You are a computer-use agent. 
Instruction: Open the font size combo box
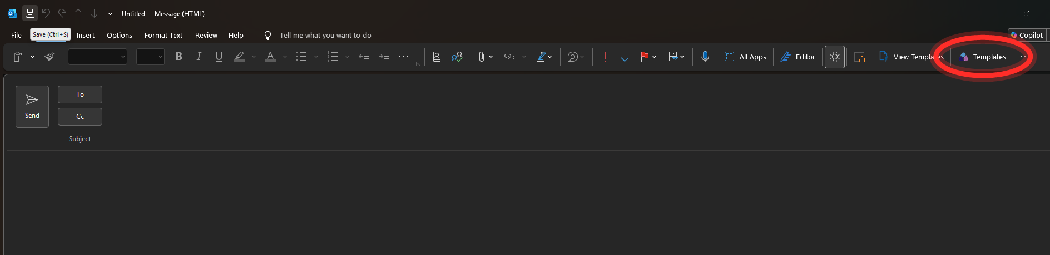[150, 57]
